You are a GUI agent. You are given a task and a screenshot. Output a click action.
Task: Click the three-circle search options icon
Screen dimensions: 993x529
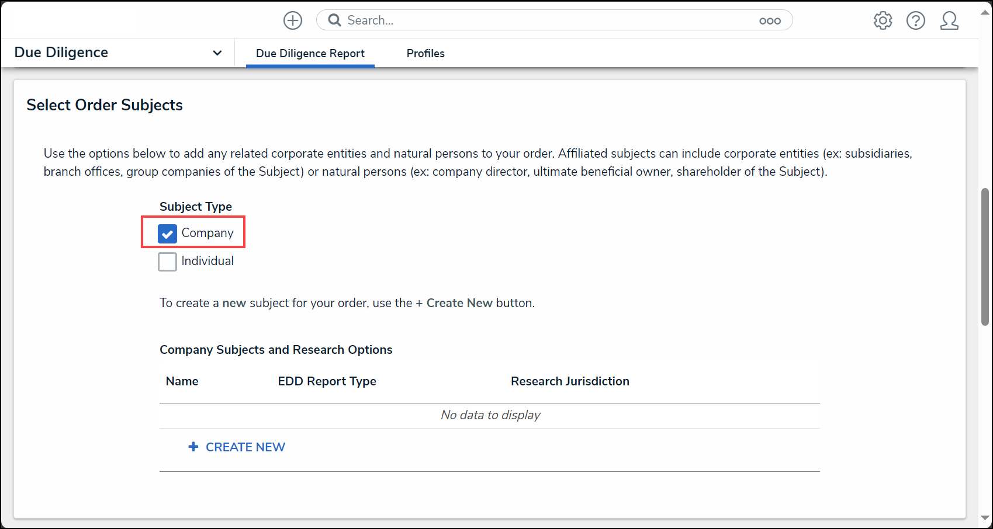770,21
